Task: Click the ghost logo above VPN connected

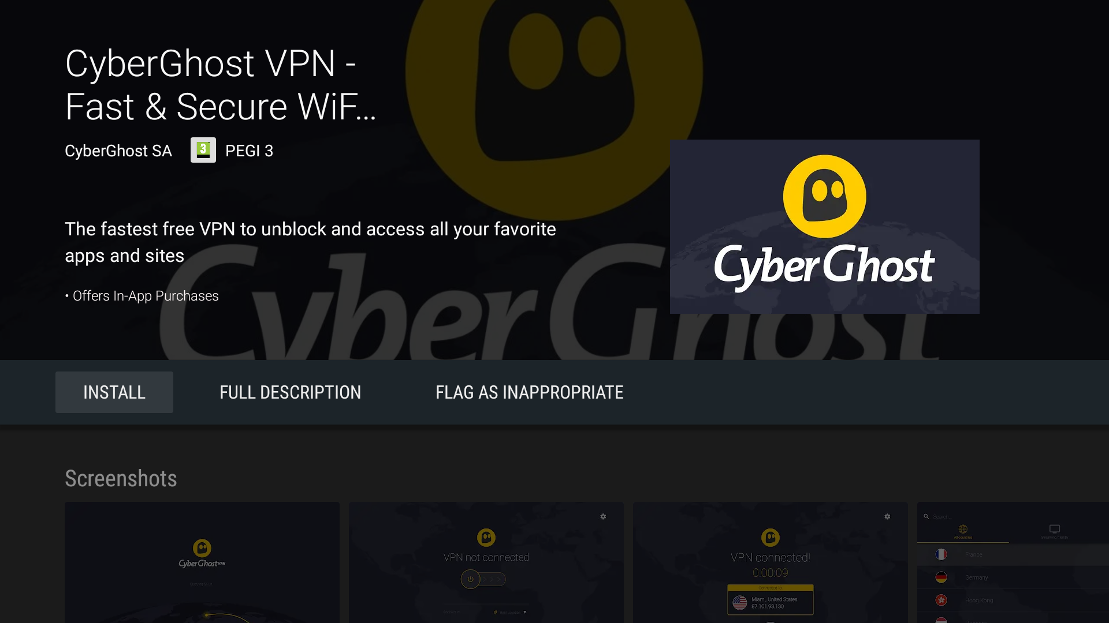Action: point(771,538)
